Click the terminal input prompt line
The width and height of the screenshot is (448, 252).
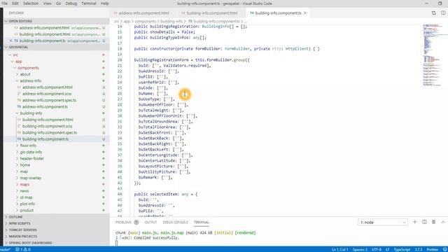tap(116, 243)
